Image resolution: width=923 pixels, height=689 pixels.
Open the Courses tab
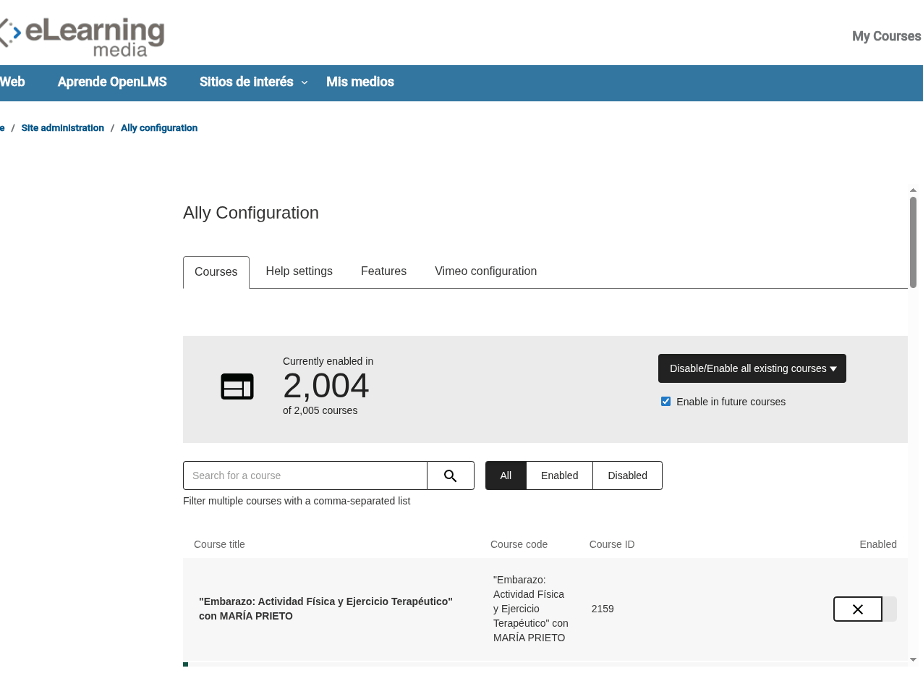pos(216,272)
